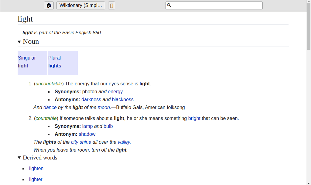Follow the 'energy' synonym link
This screenshot has height=185, width=311.
(x=115, y=91)
